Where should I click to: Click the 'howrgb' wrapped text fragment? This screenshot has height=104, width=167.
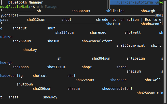pyautogui.click(x=6, y=63)
